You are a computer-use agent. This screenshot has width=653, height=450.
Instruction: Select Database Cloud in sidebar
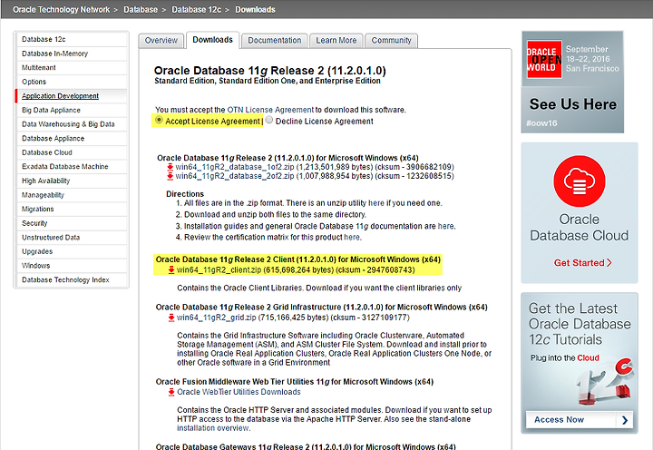(72, 152)
